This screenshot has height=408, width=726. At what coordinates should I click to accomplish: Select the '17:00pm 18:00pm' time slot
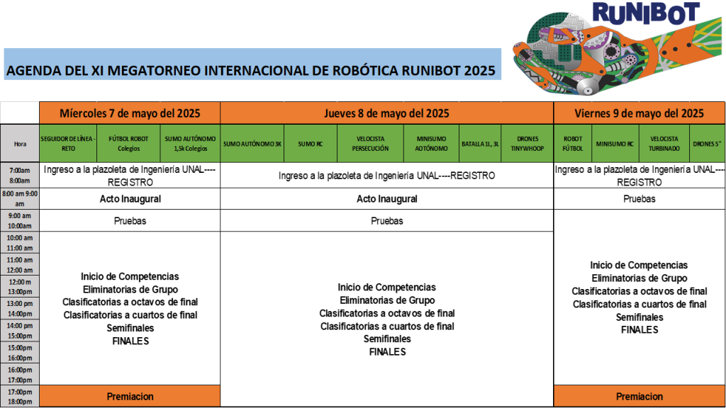(20, 397)
